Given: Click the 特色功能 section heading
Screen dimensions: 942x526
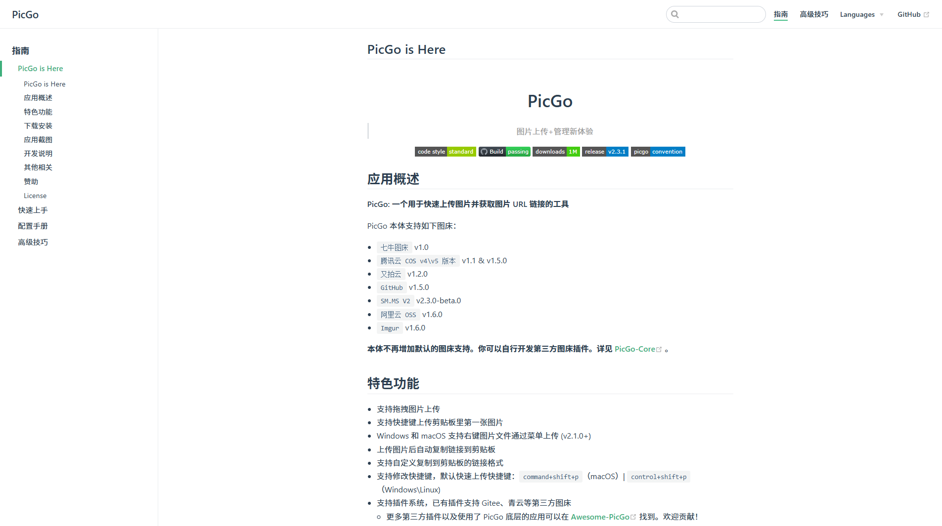Looking at the screenshot, I should (x=393, y=383).
